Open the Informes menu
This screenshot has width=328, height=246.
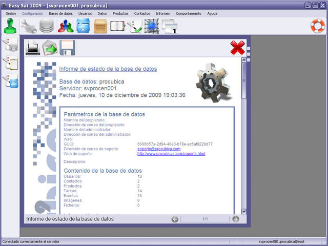(163, 13)
